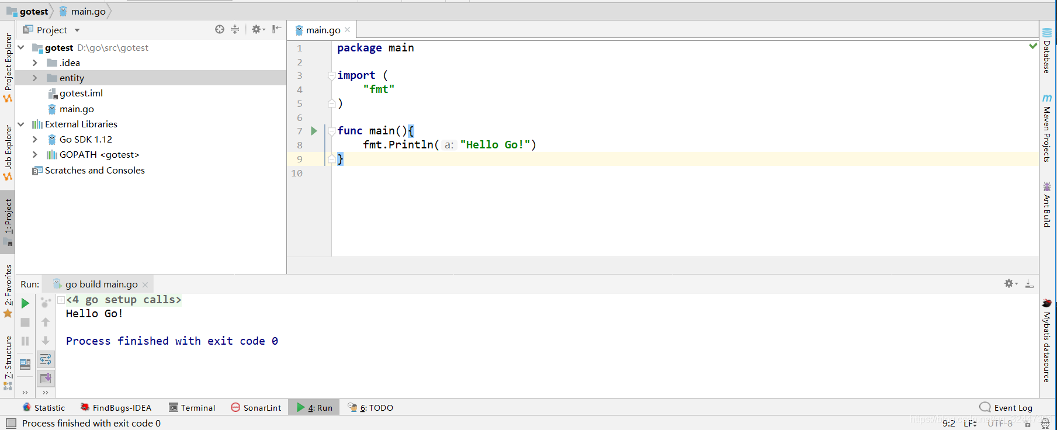Click the pause output button
Image resolution: width=1057 pixels, height=430 pixels.
pos(25,341)
